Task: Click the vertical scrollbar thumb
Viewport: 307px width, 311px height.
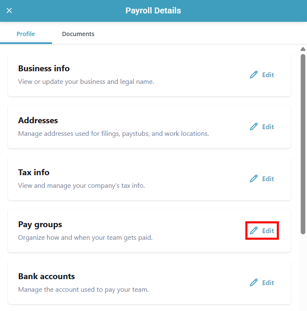Action: pos(303,143)
